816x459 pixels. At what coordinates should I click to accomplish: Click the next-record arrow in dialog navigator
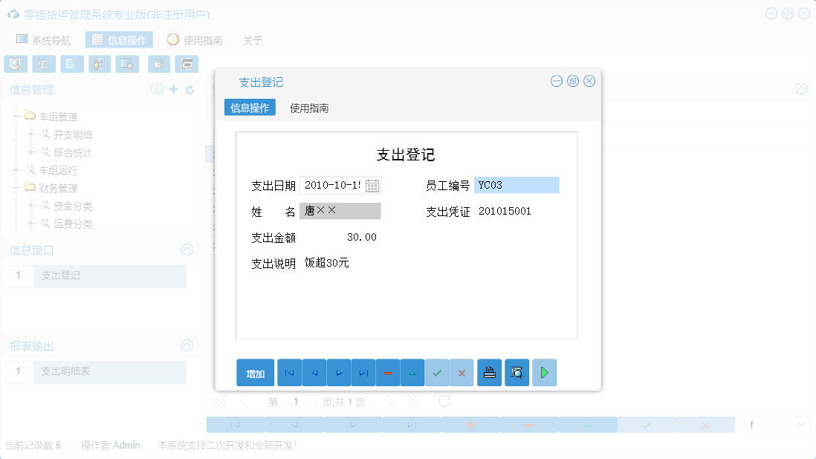coord(339,372)
